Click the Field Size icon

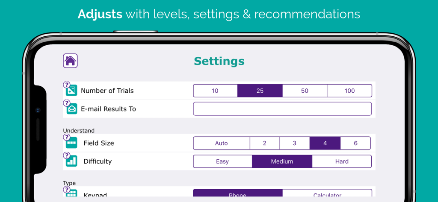71,143
